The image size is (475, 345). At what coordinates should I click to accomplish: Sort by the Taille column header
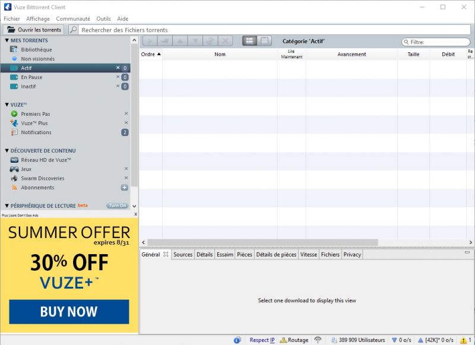[413, 54]
